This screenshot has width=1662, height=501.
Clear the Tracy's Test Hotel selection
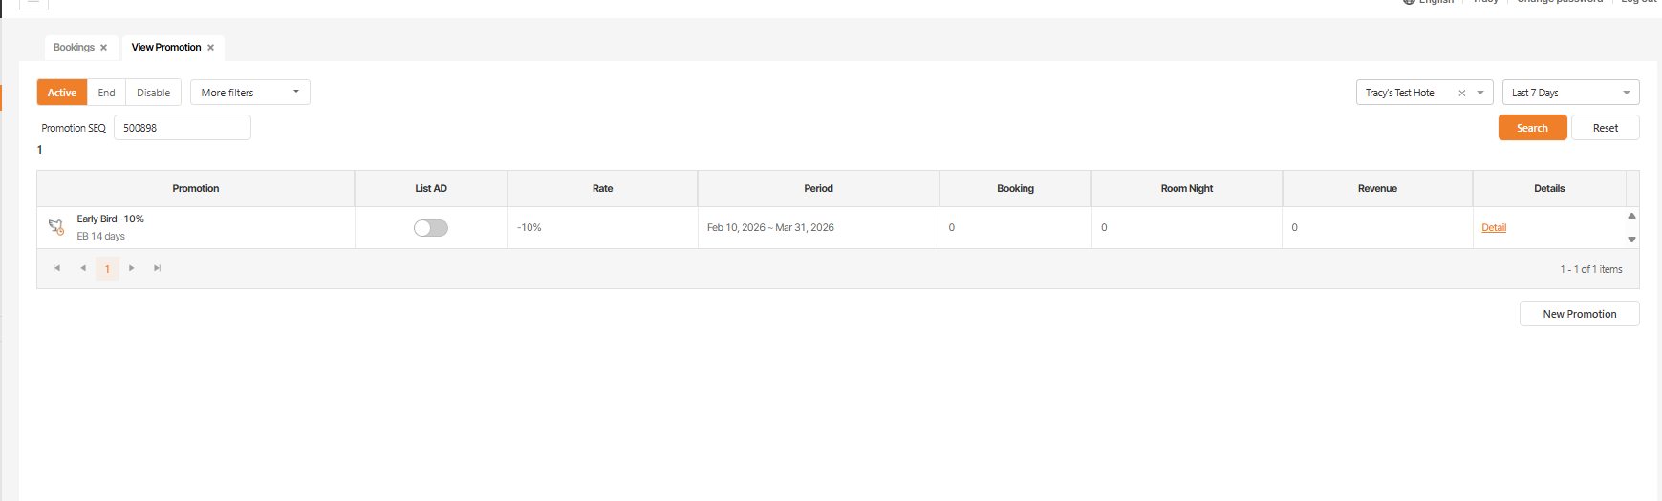(1461, 93)
